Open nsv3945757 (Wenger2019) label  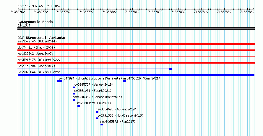point(93,84)
